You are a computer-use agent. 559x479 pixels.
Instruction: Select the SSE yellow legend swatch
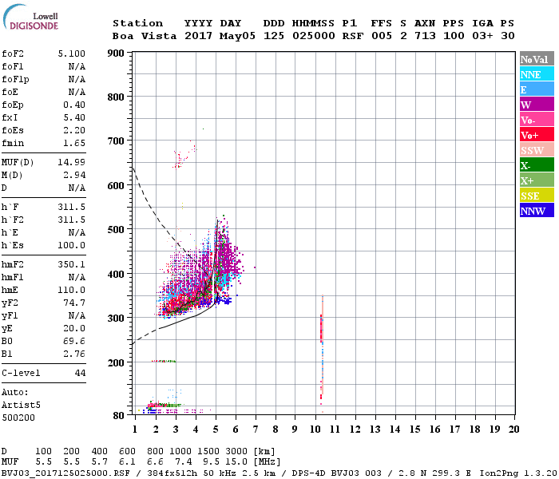point(537,196)
